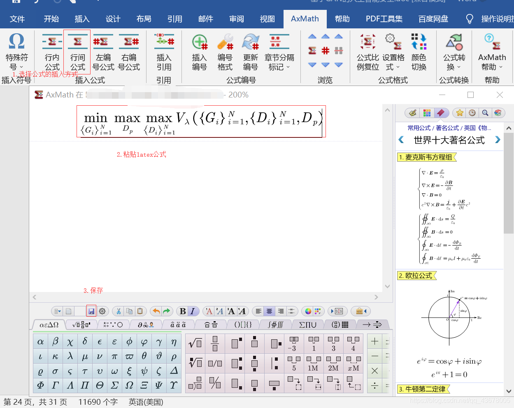Go to previous formula page with left chevron
The height and width of the screenshot is (408, 514).
(x=401, y=140)
